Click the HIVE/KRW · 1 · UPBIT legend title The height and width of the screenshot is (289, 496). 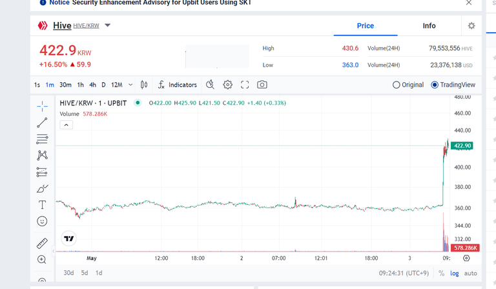point(93,103)
